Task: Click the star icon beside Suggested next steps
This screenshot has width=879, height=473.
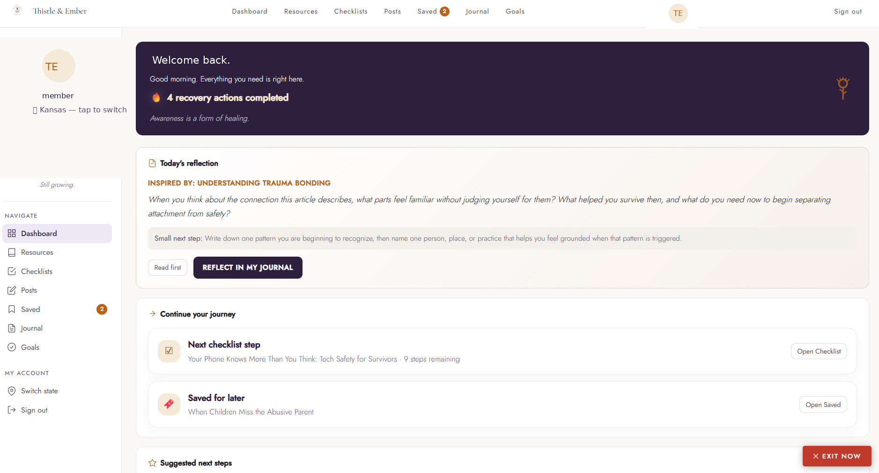Action: point(152,463)
